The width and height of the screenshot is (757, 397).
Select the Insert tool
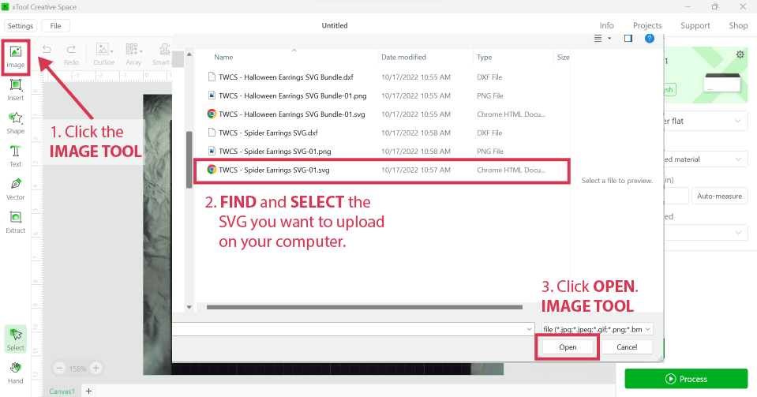coord(16,90)
